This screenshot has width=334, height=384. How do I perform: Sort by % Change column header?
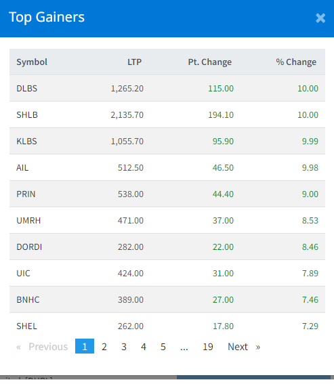[296, 62]
